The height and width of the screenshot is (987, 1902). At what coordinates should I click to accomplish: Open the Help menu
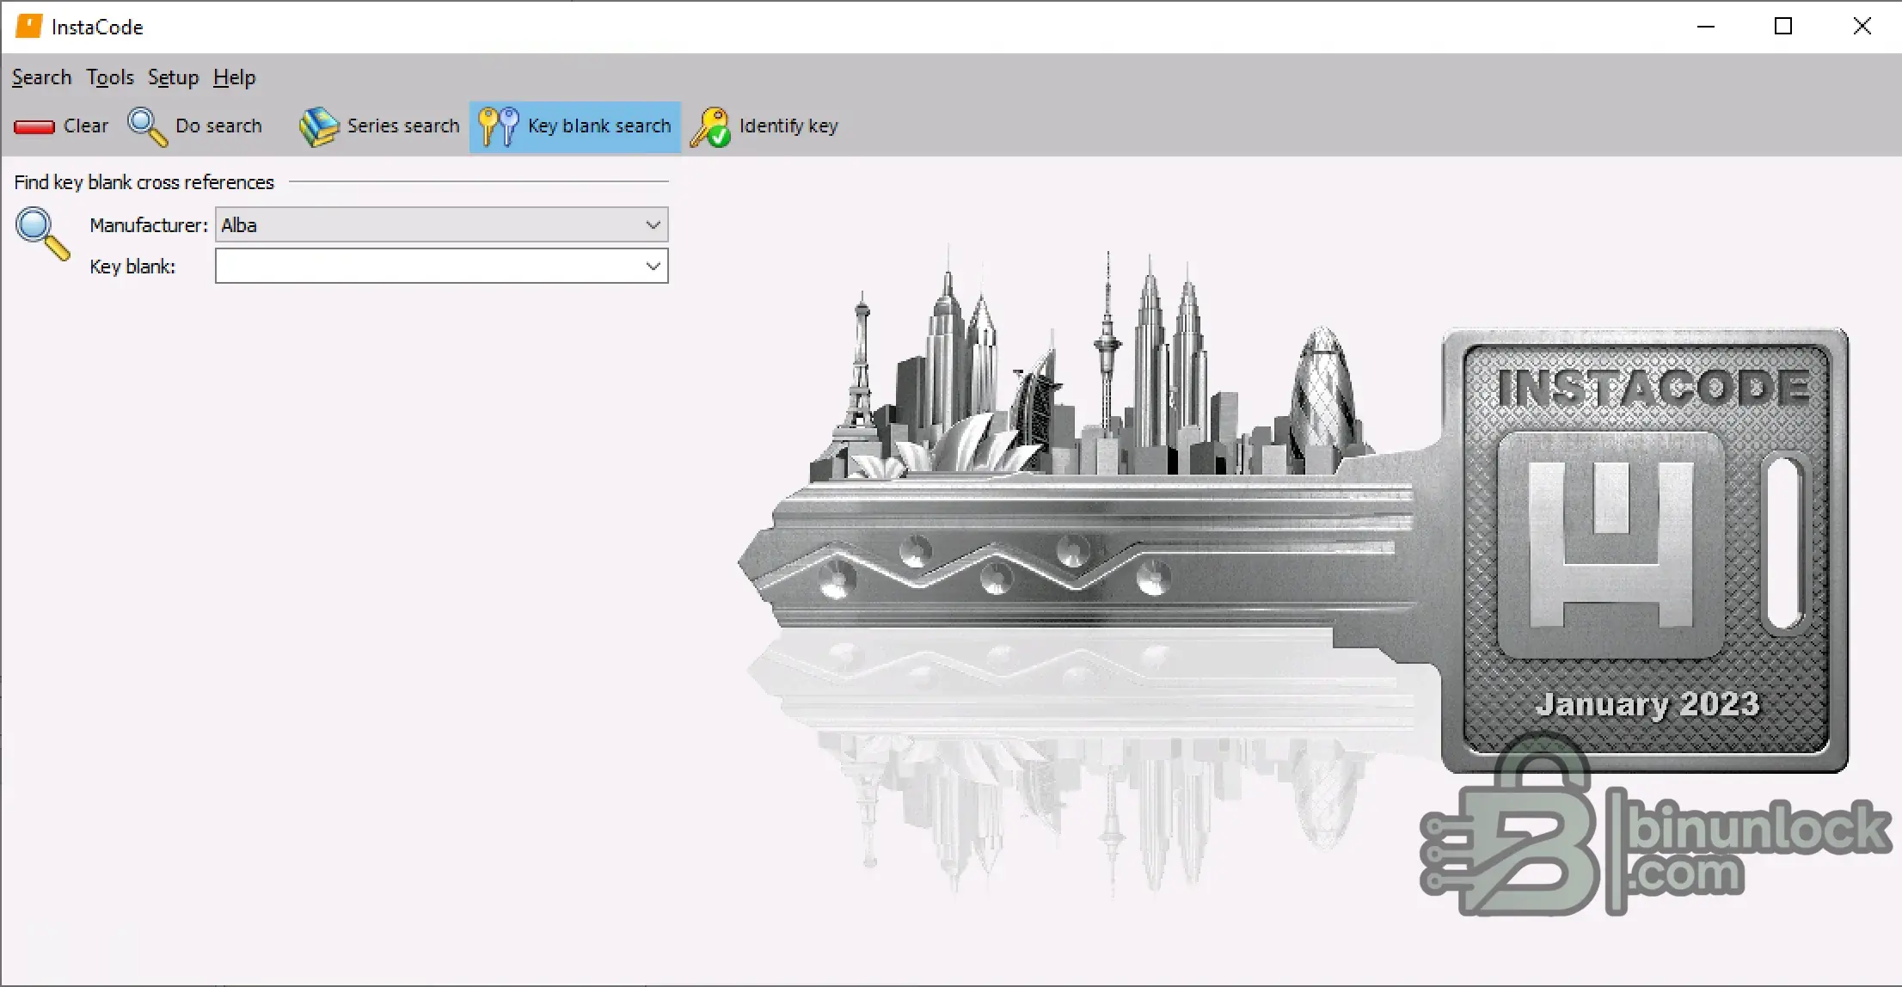234,77
